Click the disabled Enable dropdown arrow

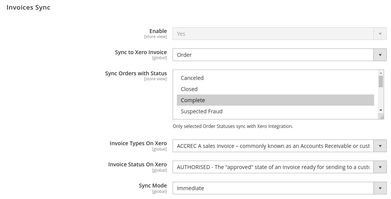coord(380,34)
